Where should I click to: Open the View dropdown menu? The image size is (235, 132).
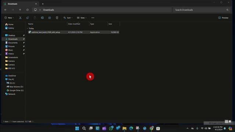coord(82,18)
